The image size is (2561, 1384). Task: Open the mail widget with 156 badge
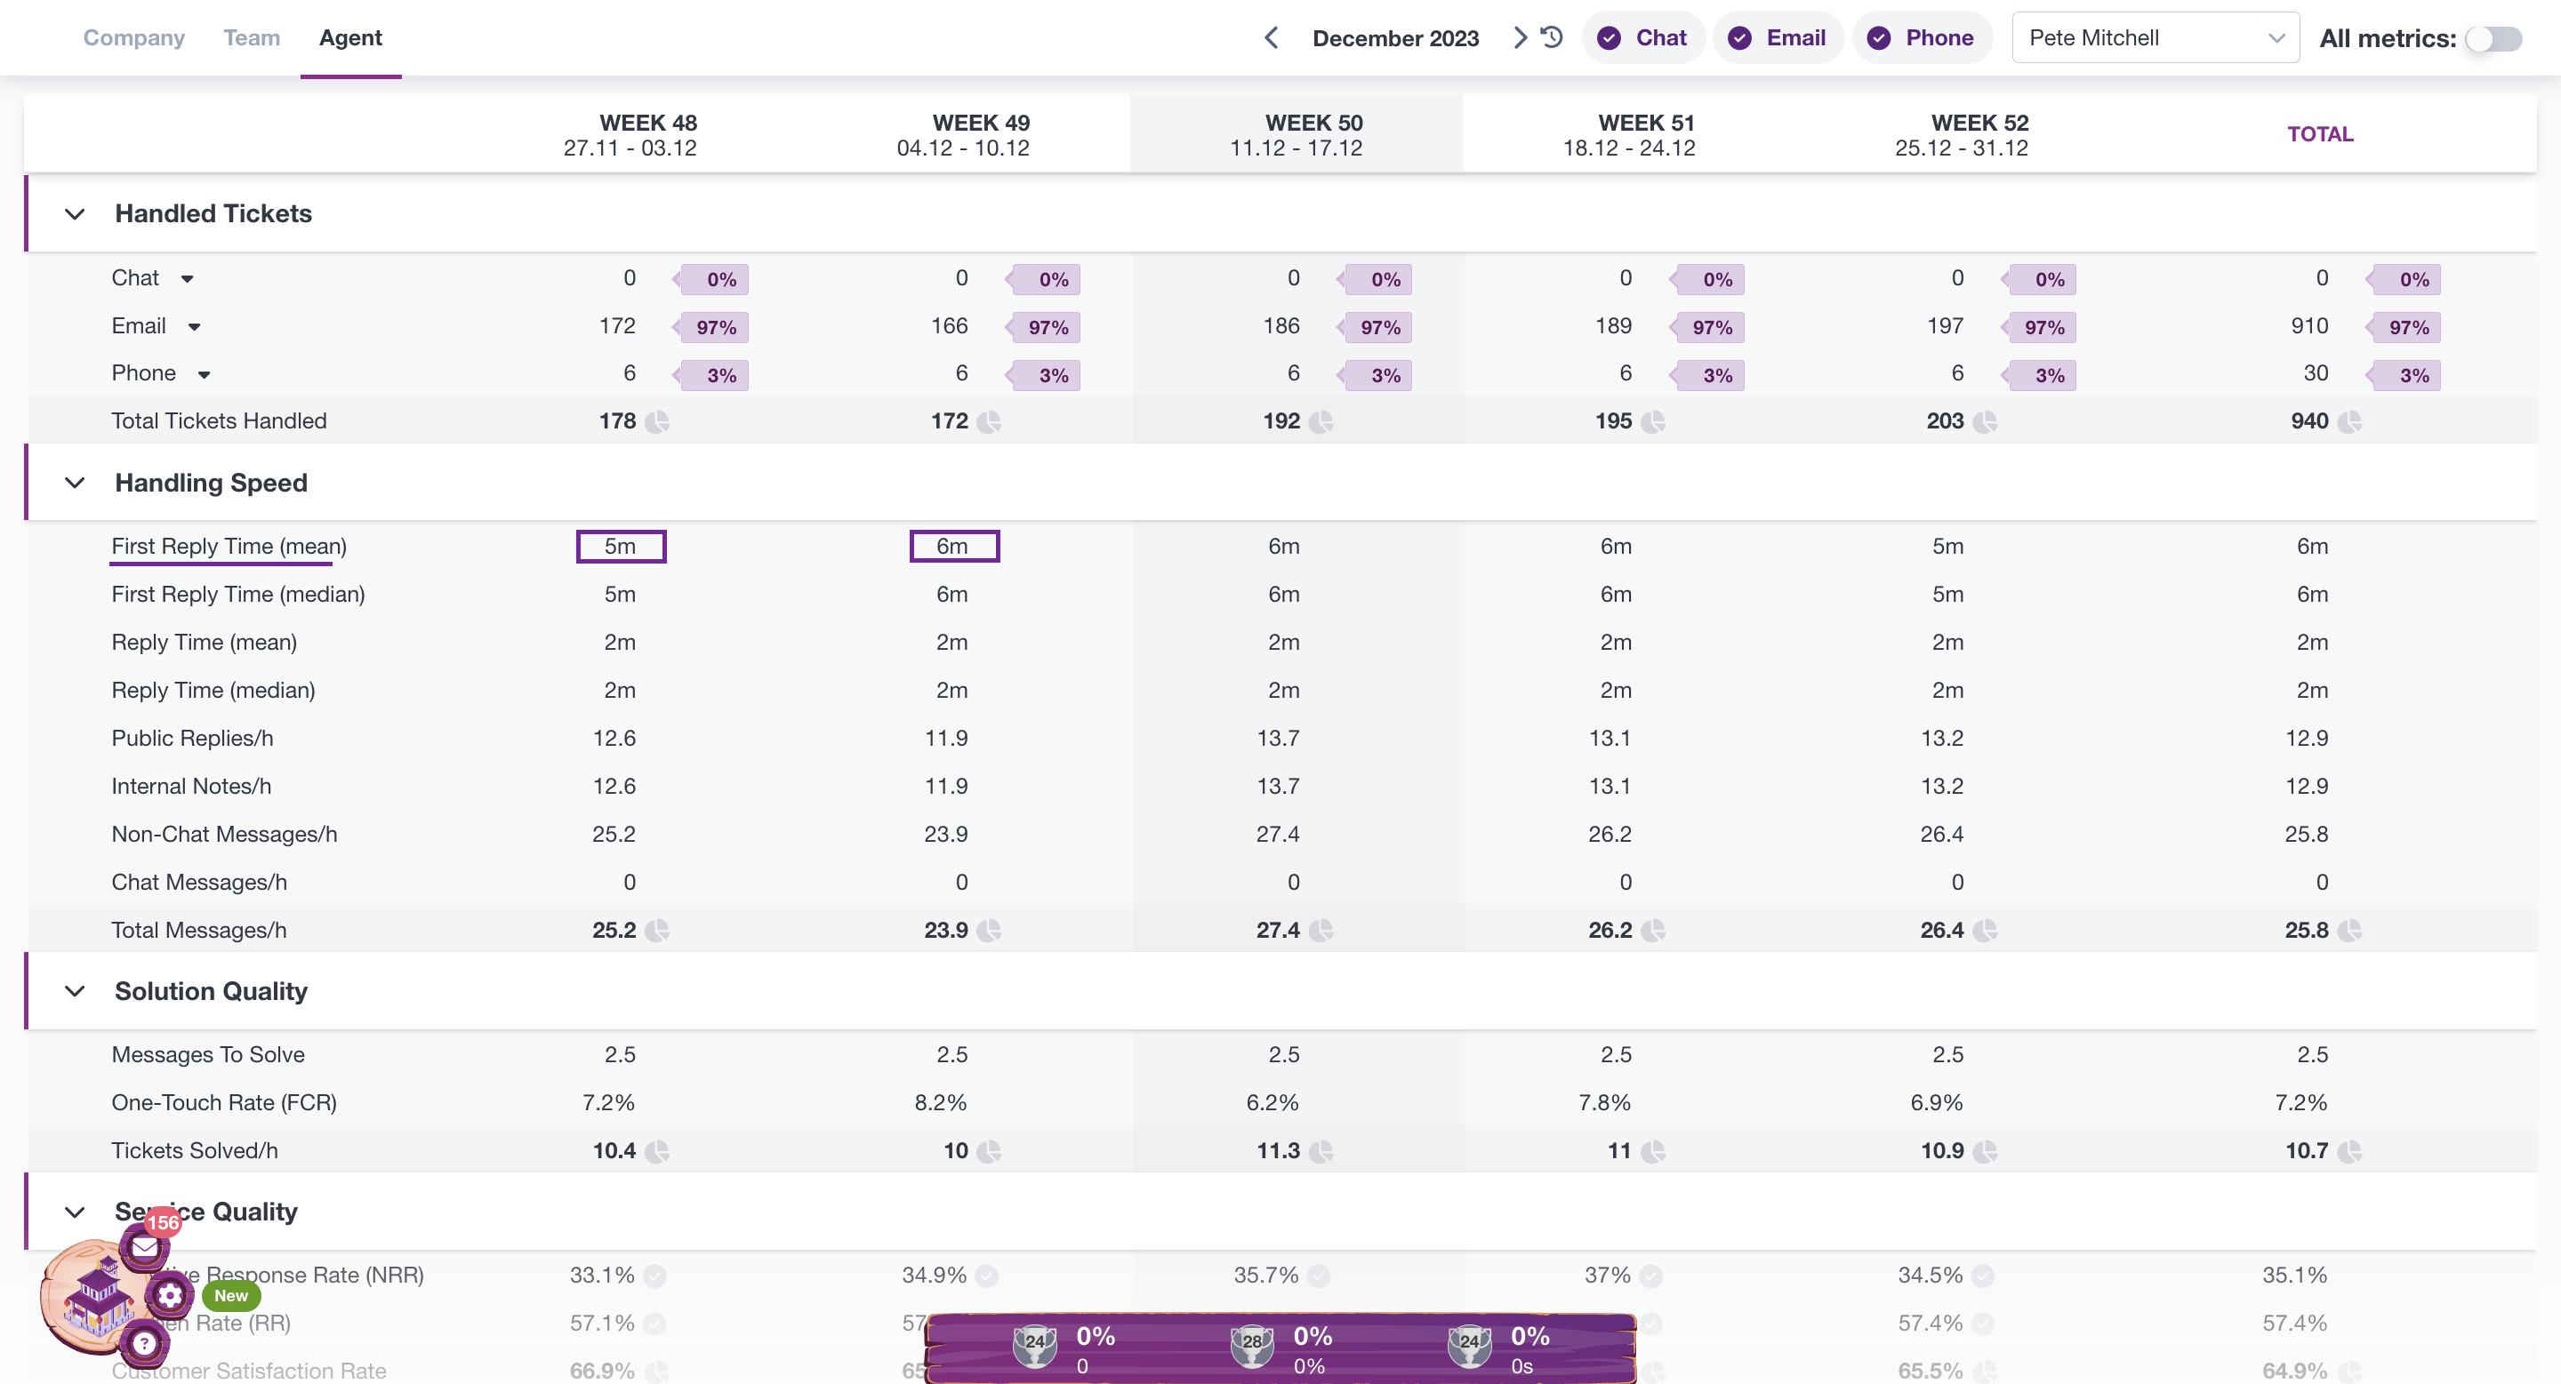pos(145,1247)
